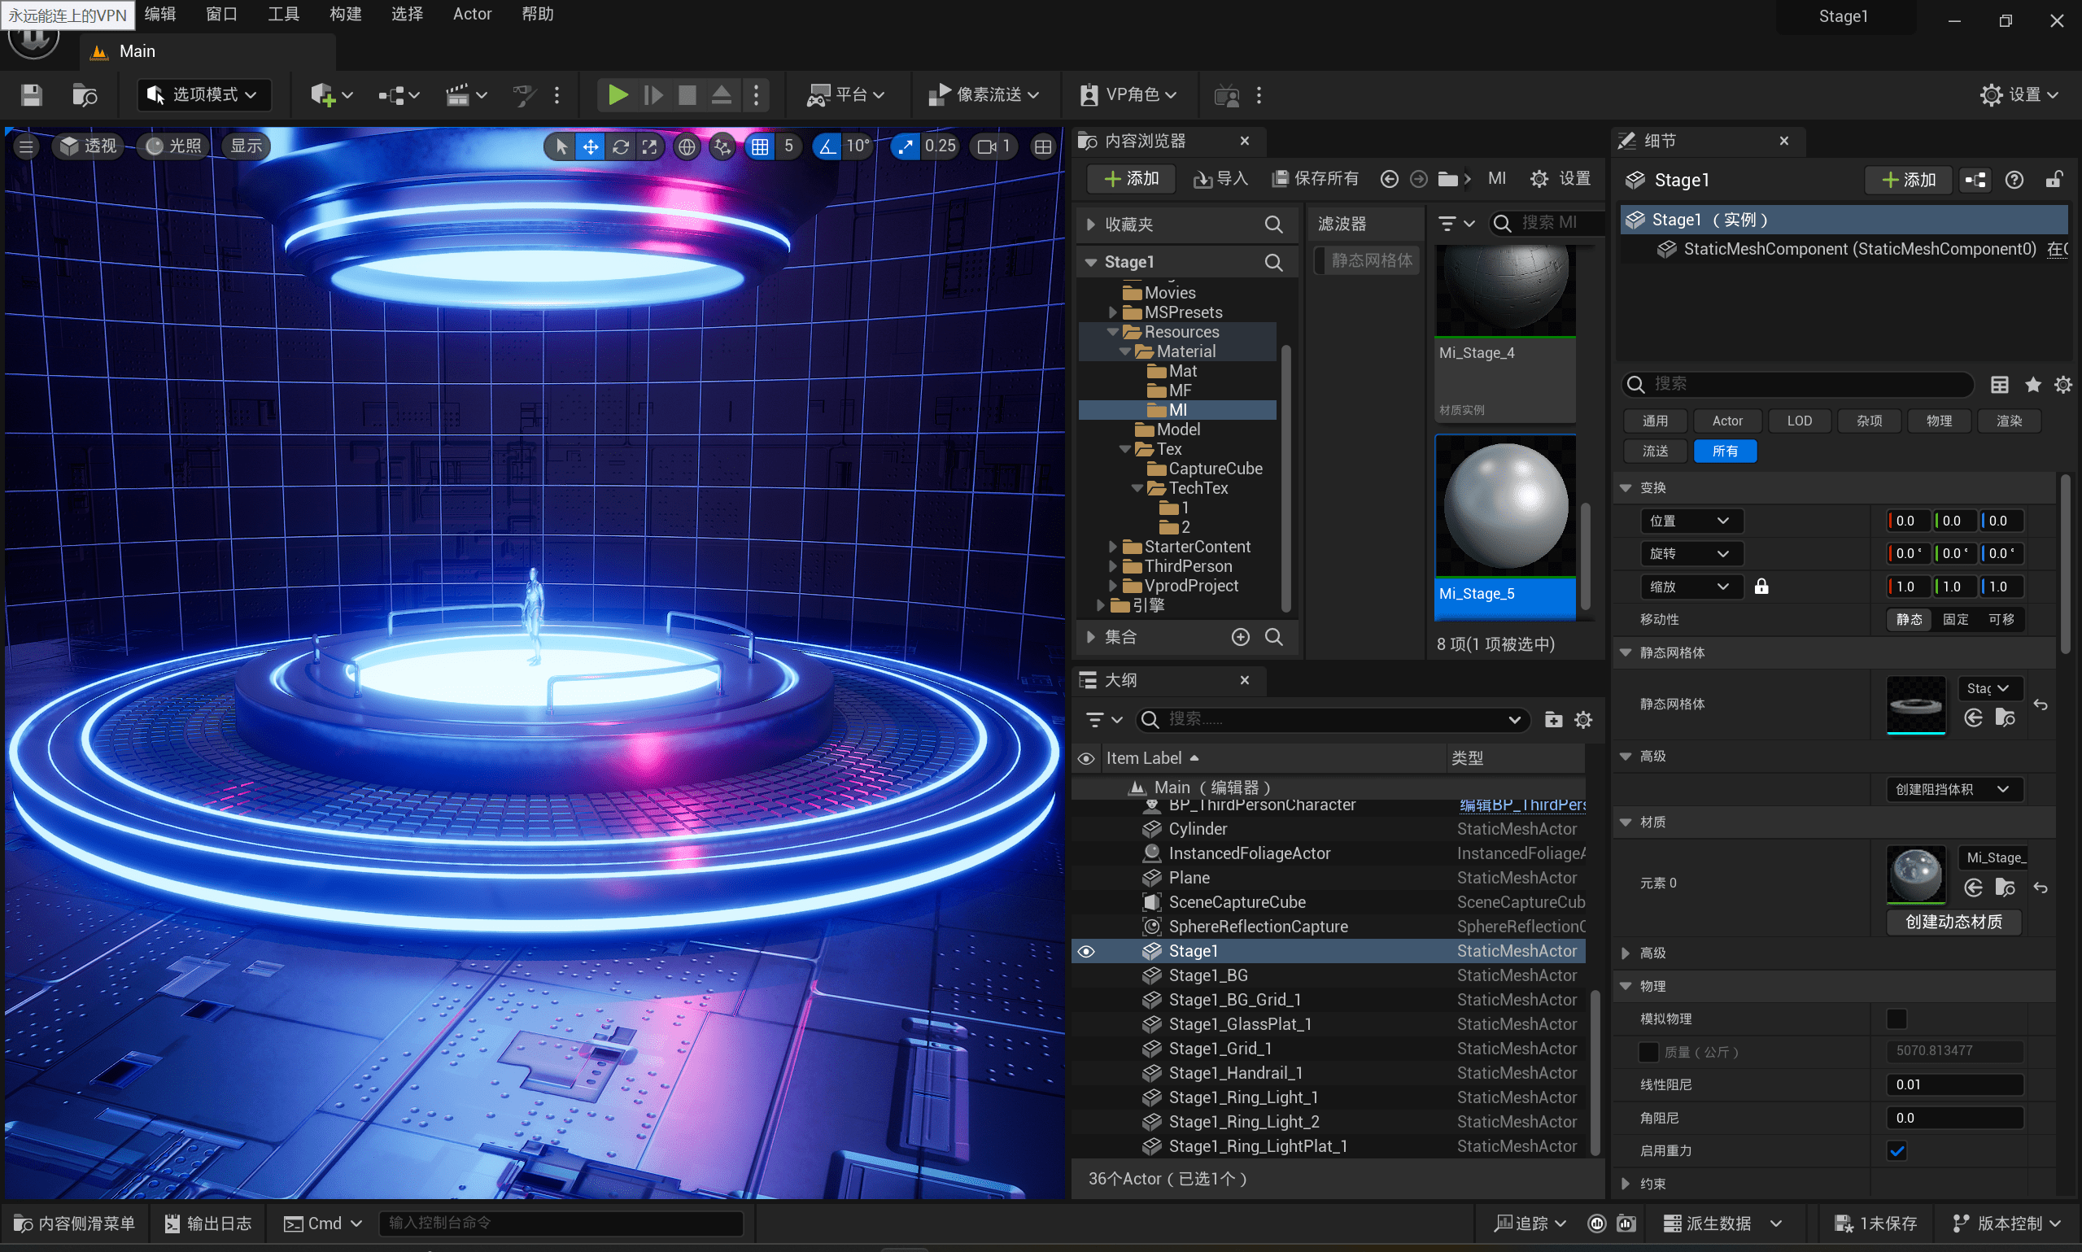Enable the Simulate Physics checkbox
2082x1252 pixels.
(x=1896, y=1019)
